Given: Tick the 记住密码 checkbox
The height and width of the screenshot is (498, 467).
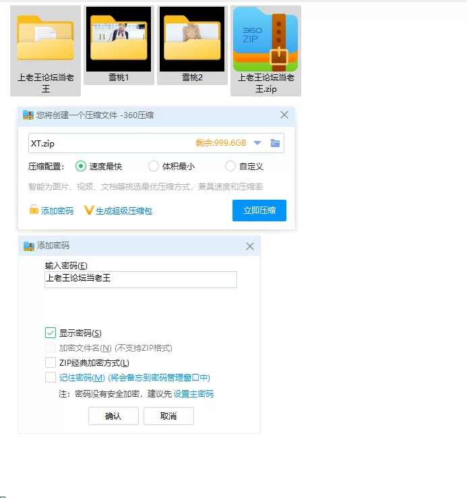Looking at the screenshot, I should (x=51, y=378).
